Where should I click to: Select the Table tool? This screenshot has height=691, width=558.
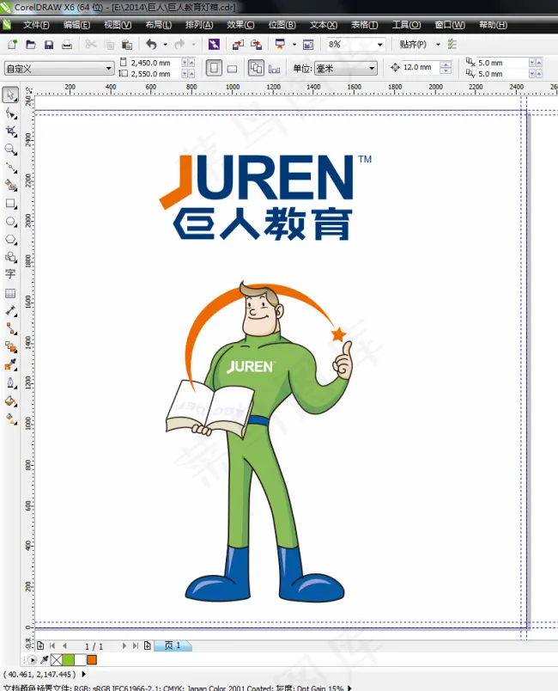(10, 293)
